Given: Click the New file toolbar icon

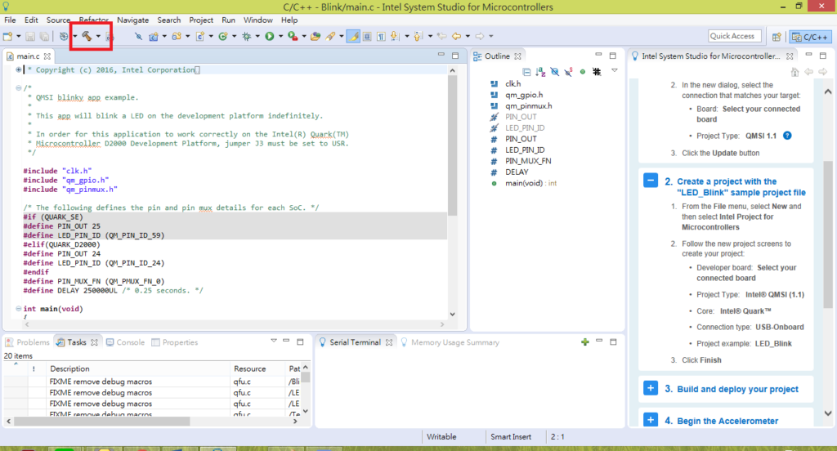Looking at the screenshot, I should click(7, 36).
